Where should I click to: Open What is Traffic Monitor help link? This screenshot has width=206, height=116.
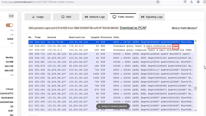(184, 28)
